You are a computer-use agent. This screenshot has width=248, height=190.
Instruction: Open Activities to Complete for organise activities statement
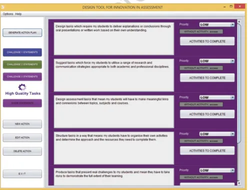point(207,150)
